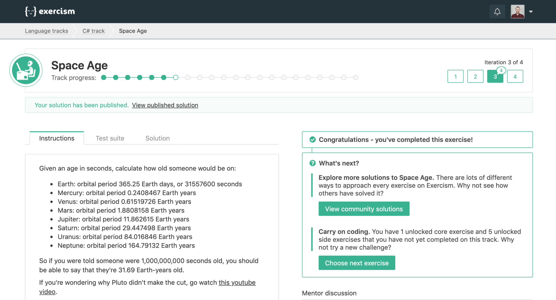Click the question mark icon by What's next
Image resolution: width=556 pixels, height=300 pixels.
click(x=312, y=163)
